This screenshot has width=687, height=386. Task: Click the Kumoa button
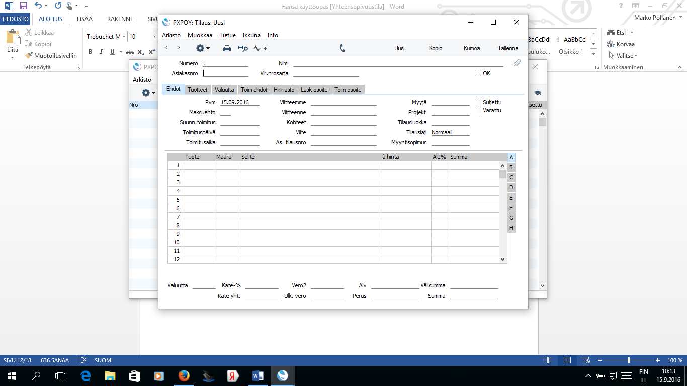(x=472, y=48)
